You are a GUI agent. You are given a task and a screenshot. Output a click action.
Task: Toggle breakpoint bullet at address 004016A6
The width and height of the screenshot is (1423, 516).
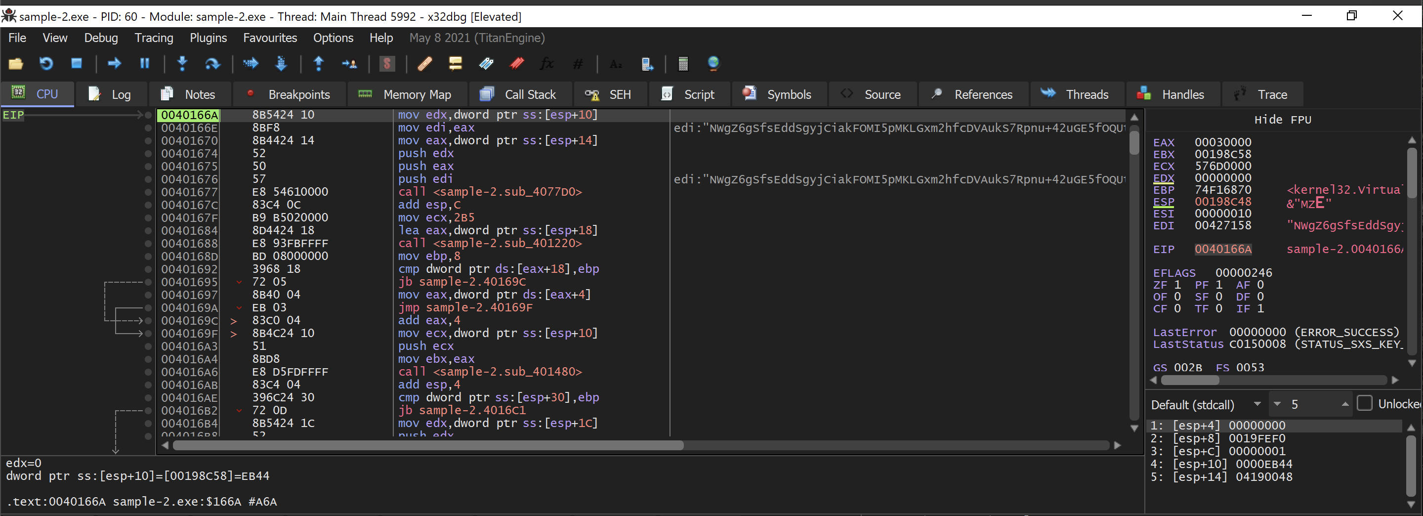148,372
